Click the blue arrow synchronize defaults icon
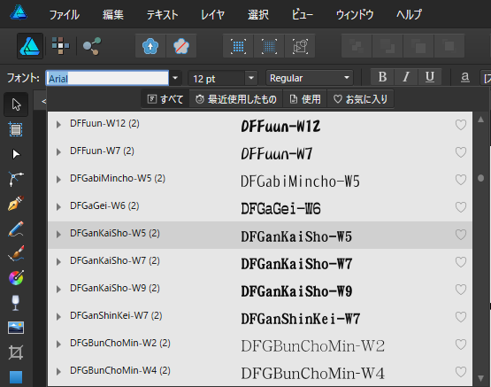Screen dimensions: 491x387 (150, 46)
